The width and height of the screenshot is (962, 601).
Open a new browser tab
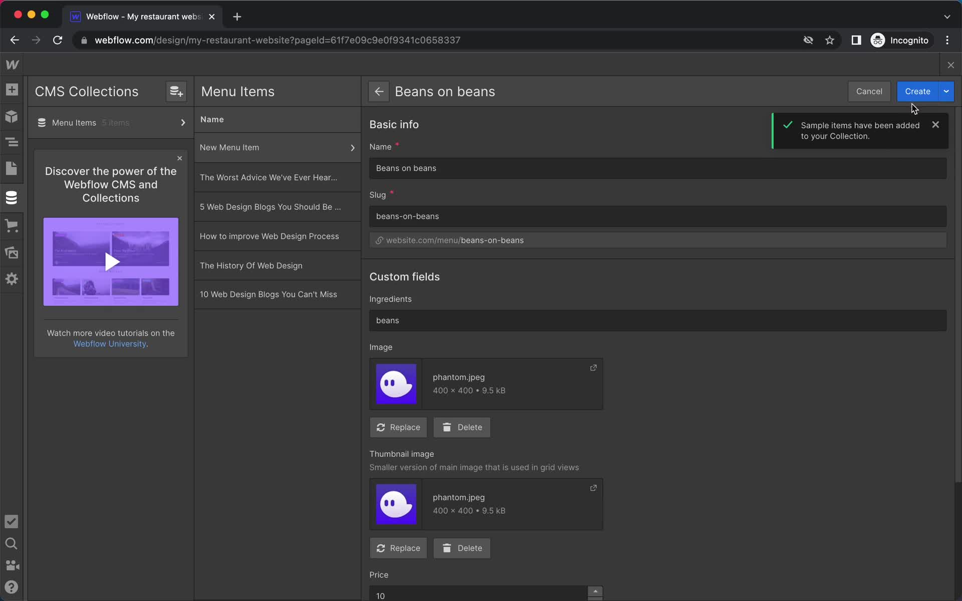237,17
